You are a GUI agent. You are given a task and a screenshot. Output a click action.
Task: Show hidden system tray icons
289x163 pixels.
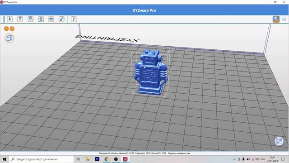[x=234, y=159]
